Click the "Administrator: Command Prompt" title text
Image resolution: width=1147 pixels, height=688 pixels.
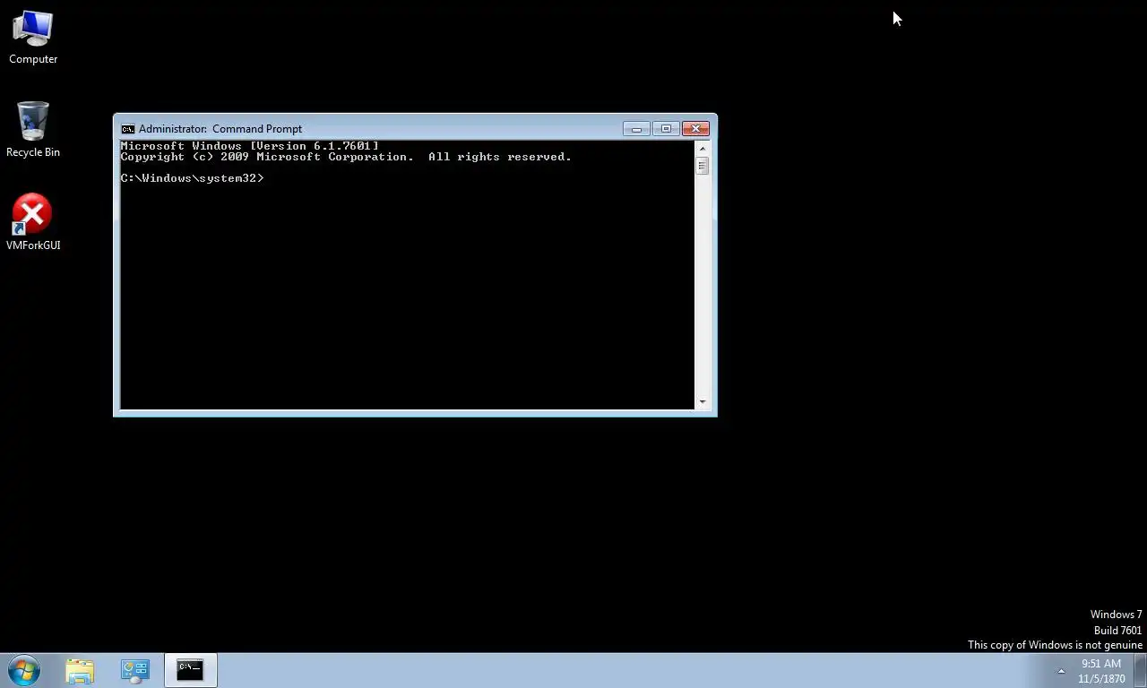[x=220, y=129]
